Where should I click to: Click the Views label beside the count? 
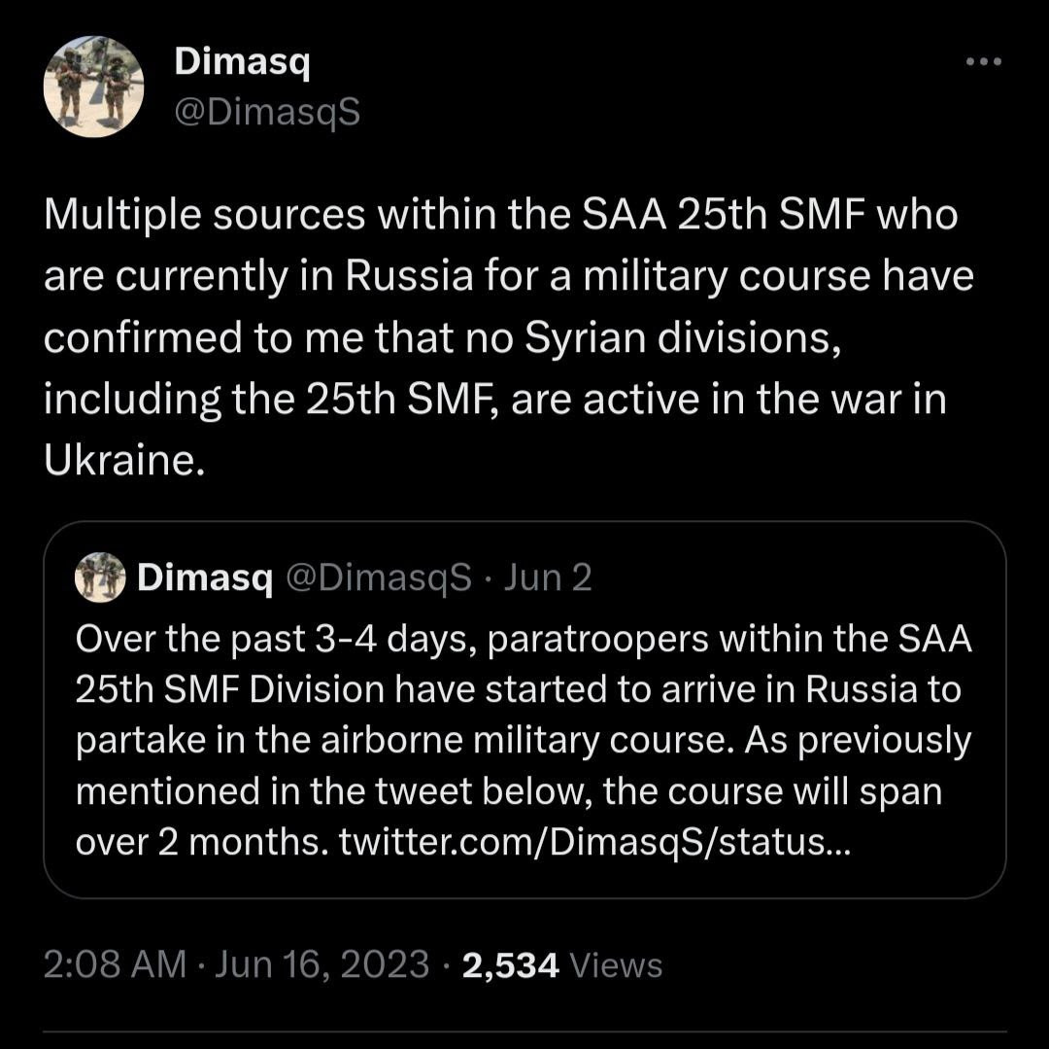[x=615, y=965]
